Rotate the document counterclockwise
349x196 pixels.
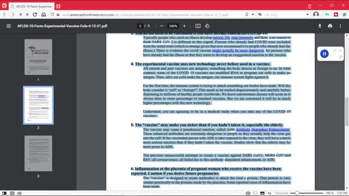pos(207,26)
